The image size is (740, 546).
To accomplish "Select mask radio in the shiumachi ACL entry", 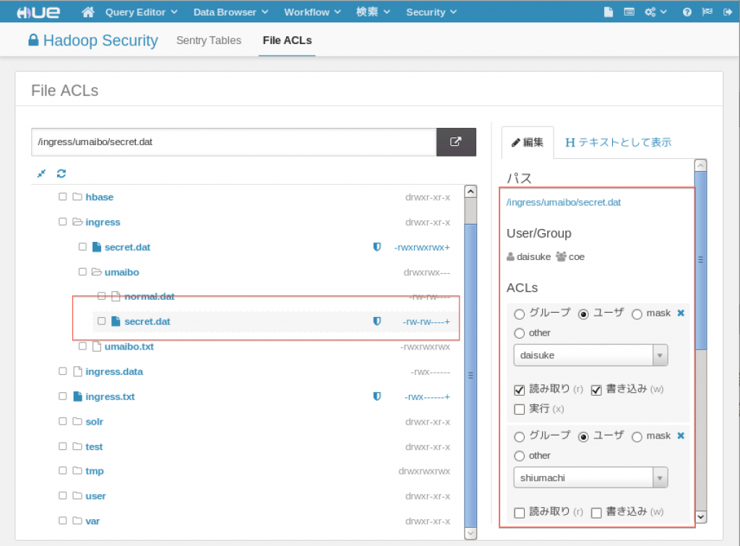I will (637, 437).
